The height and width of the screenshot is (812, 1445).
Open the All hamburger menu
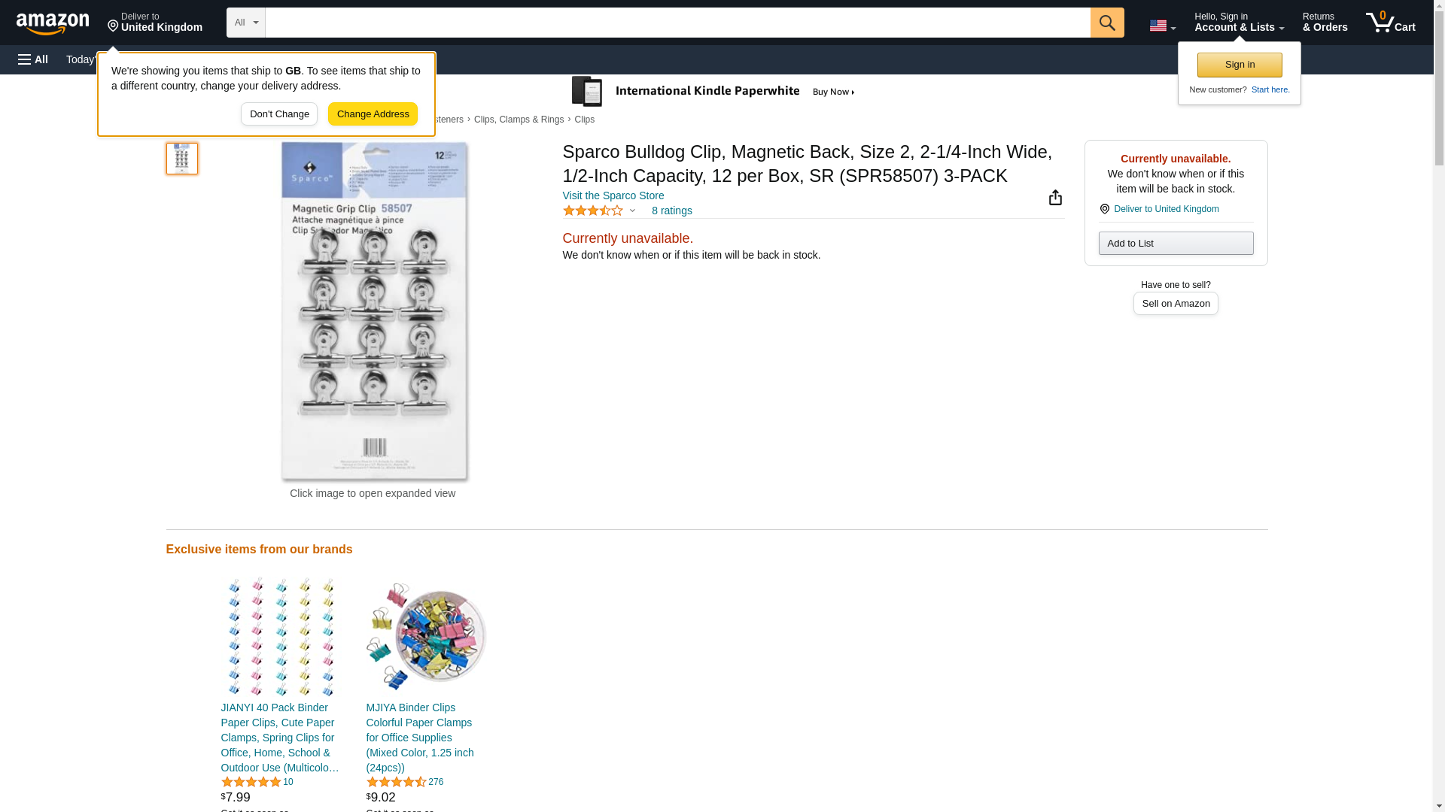click(33, 59)
